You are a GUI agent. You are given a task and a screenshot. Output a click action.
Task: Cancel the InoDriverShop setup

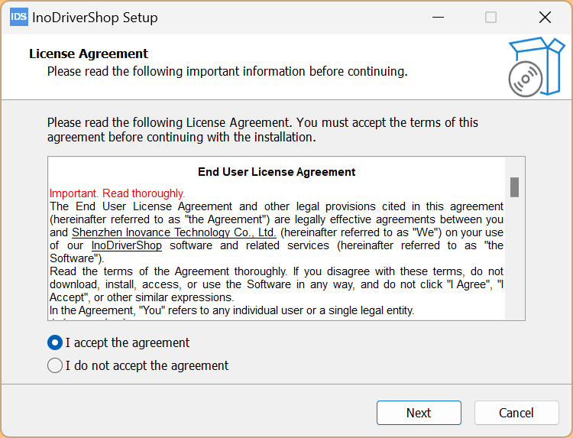pyautogui.click(x=516, y=413)
